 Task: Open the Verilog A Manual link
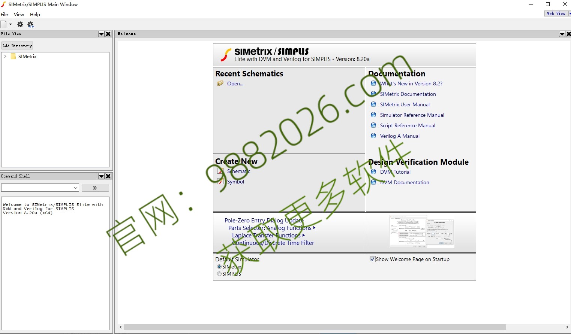click(x=400, y=136)
